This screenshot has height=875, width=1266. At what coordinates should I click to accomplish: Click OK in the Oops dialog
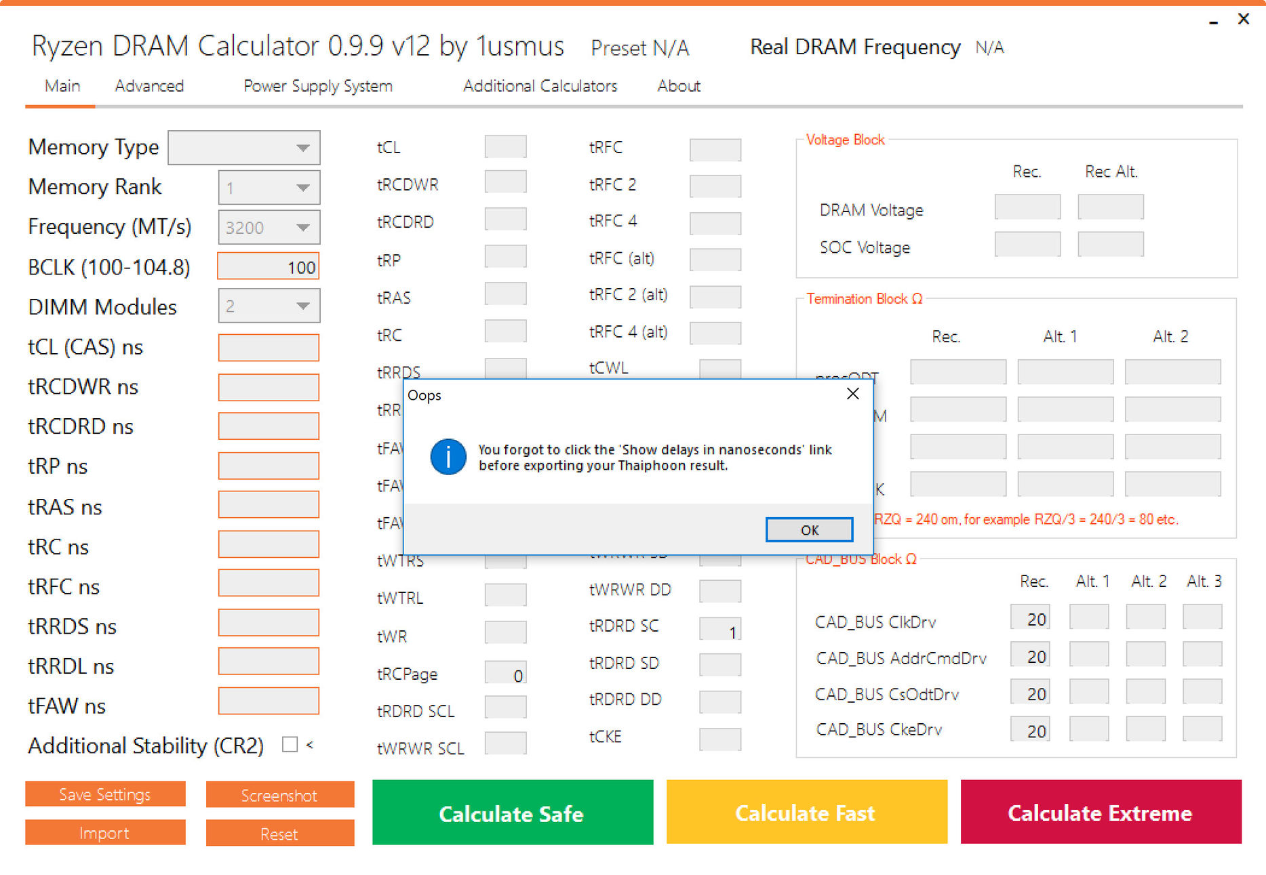[x=809, y=530]
